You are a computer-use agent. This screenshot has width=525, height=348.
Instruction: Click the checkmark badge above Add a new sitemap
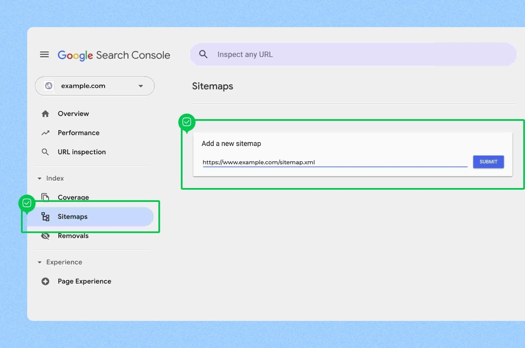pyautogui.click(x=187, y=122)
